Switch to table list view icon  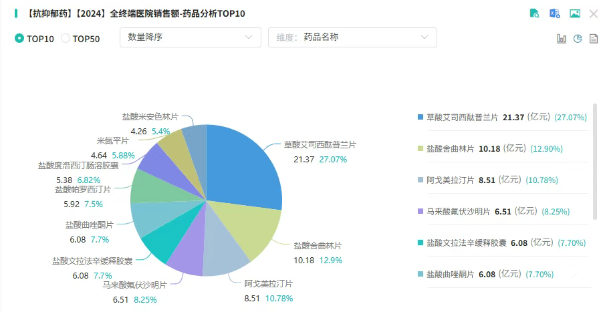[x=594, y=38]
